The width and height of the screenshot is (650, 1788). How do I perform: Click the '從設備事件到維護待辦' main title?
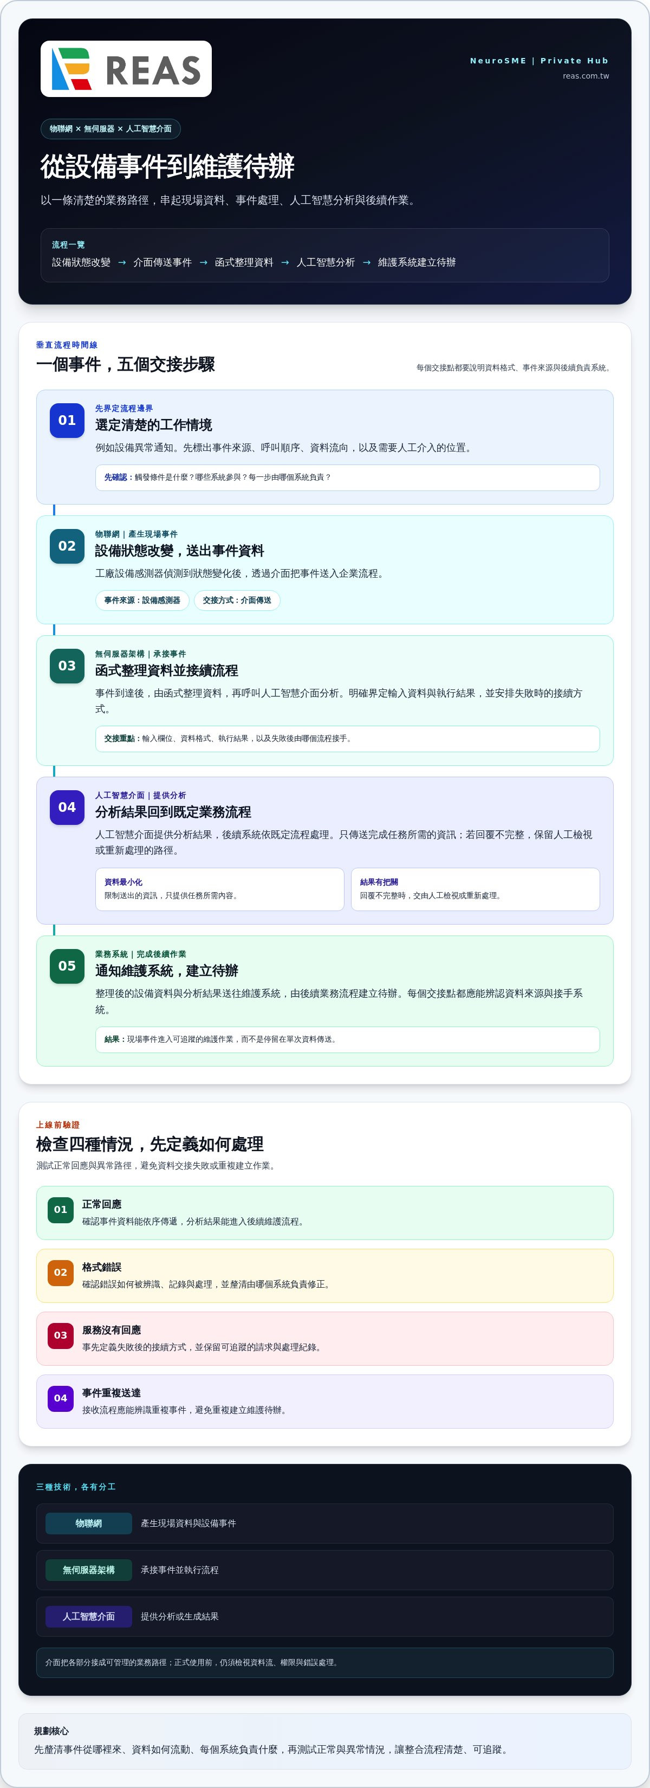click(167, 166)
